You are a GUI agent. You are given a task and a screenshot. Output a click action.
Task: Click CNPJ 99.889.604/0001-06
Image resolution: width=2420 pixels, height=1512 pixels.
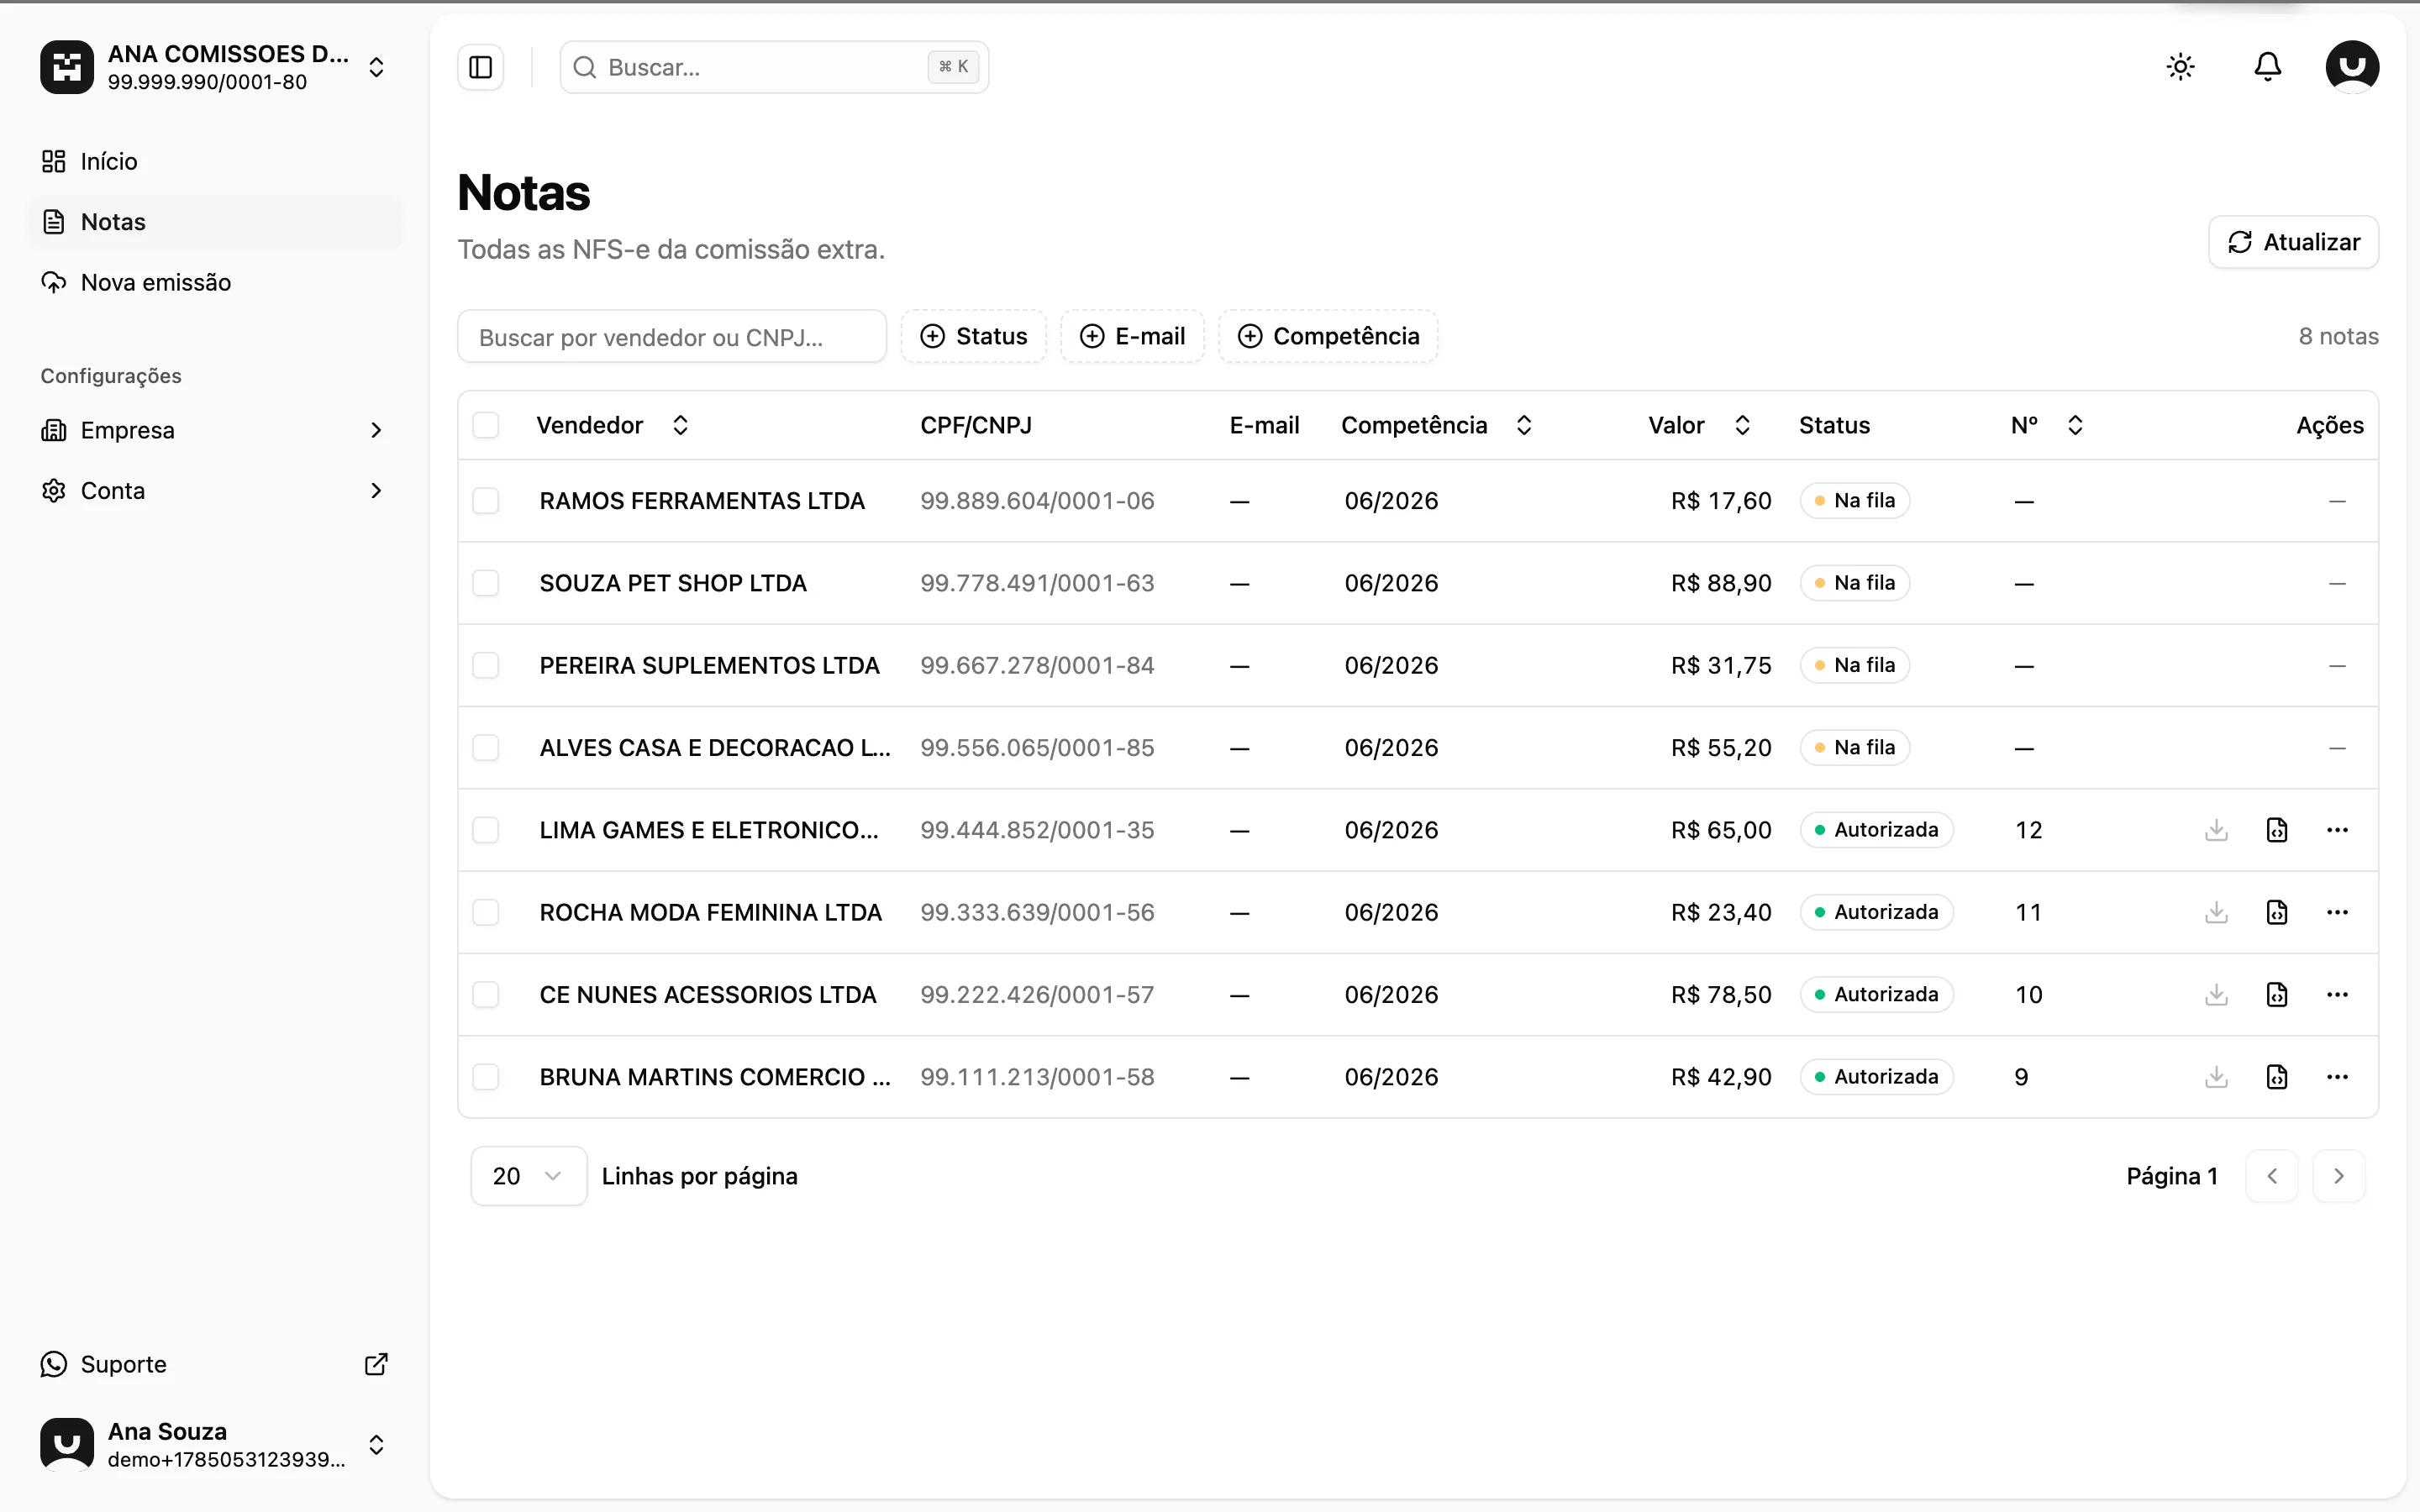tap(1037, 500)
